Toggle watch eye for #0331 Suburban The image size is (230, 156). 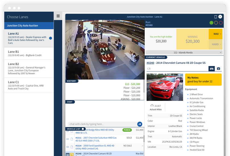pyautogui.click(x=68, y=139)
